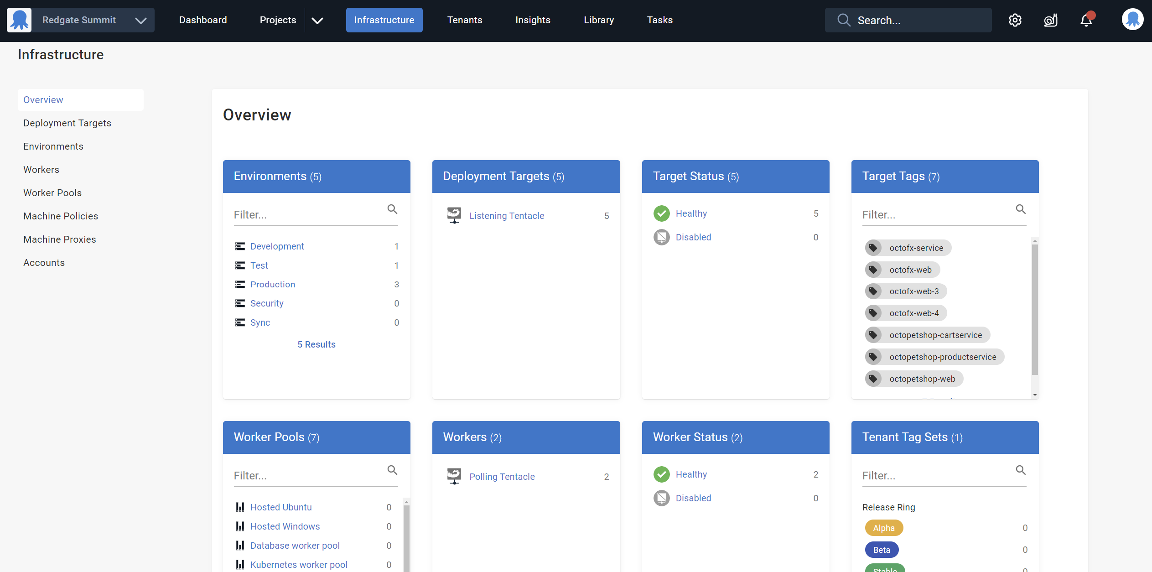Click the notifications bell icon

click(1086, 20)
